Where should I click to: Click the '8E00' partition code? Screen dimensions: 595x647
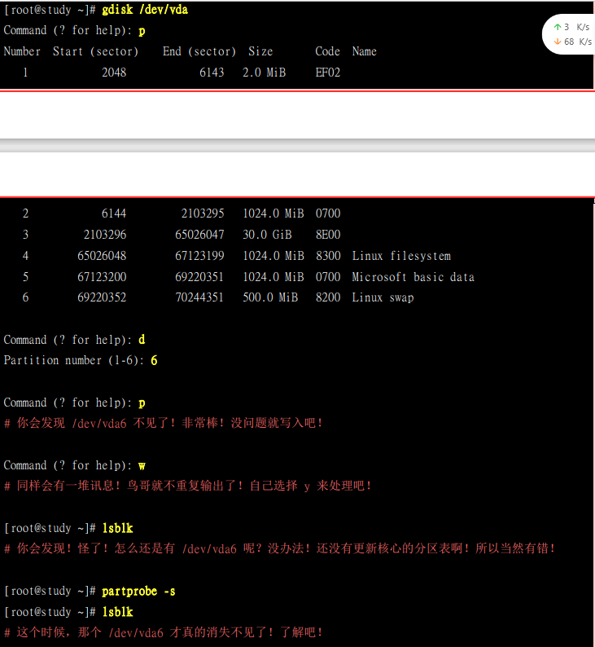tap(328, 235)
